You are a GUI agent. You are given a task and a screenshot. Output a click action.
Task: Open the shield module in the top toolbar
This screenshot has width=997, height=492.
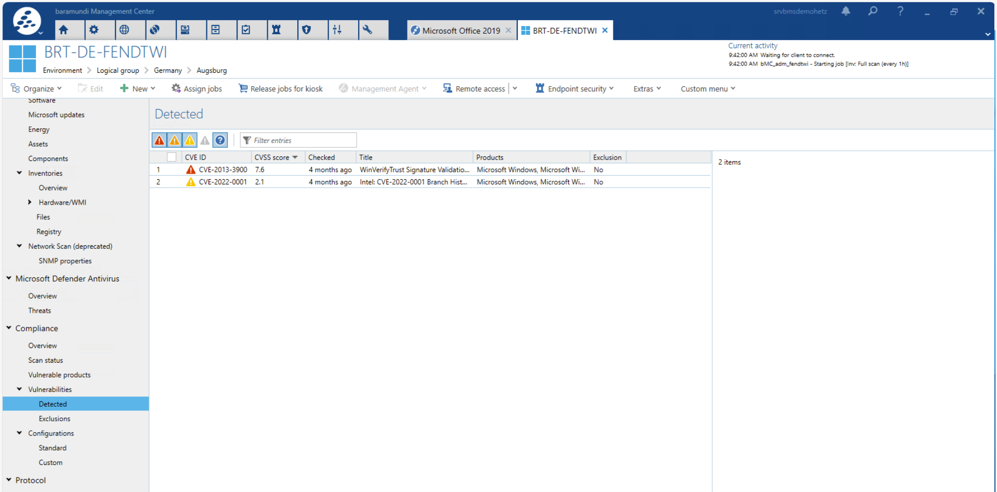pyautogui.click(x=307, y=30)
